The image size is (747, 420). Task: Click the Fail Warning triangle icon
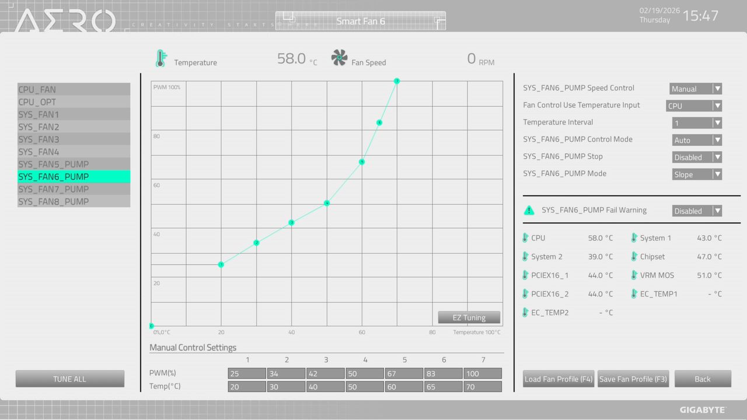pyautogui.click(x=529, y=210)
